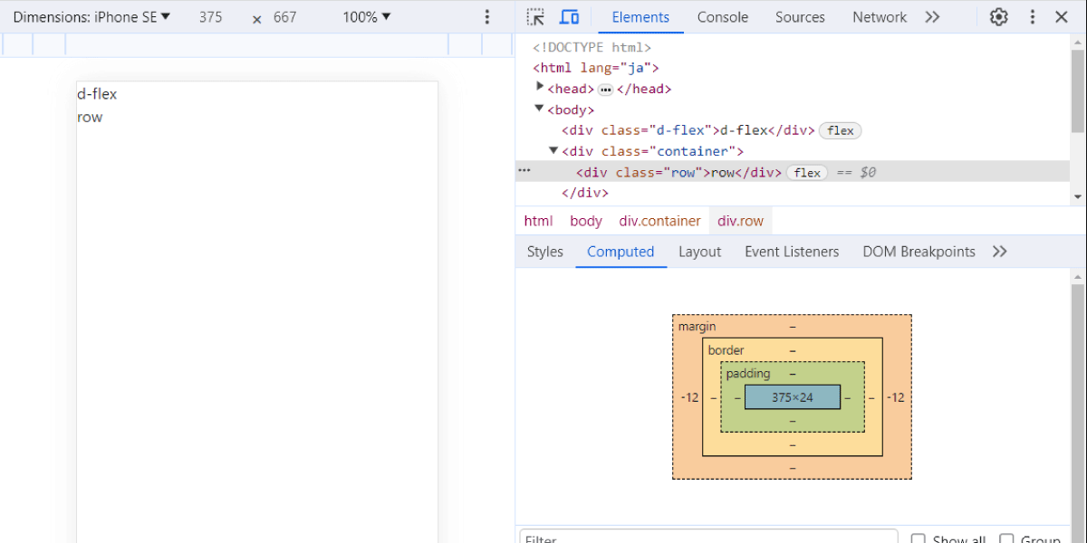The width and height of the screenshot is (1087, 543).
Task: Click the <!DOCTYPE html> line
Action: tap(592, 47)
